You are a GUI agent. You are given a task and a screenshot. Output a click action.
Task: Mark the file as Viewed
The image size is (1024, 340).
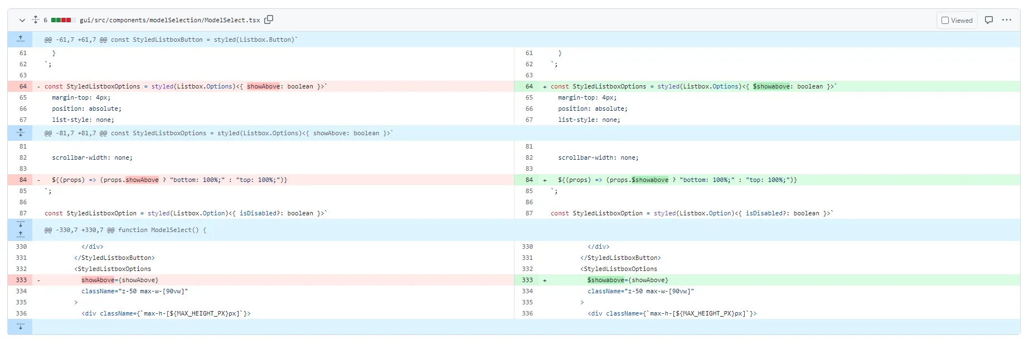tap(957, 20)
